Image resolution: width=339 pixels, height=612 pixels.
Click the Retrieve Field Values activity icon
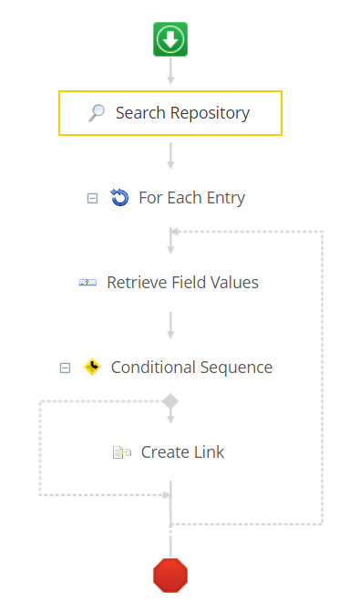(87, 282)
